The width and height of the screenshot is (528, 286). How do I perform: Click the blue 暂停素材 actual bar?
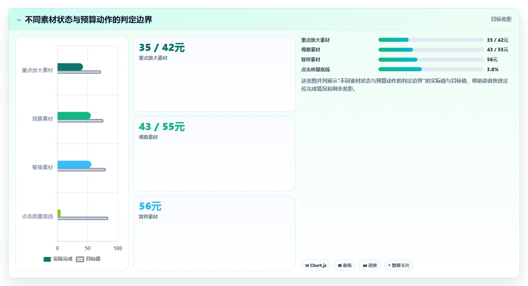click(74, 164)
